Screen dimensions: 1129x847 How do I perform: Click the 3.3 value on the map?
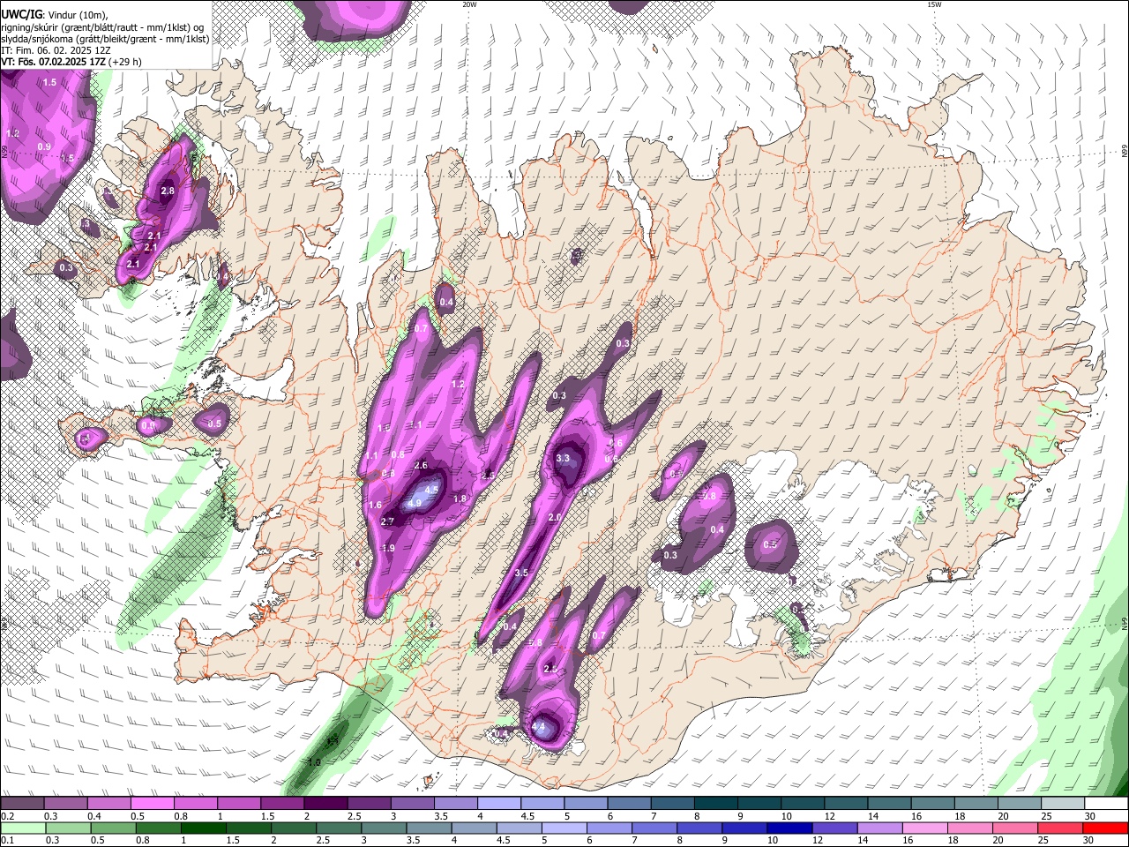564,459
